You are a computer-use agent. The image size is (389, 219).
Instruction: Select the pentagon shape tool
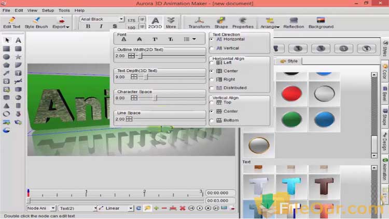tap(6, 65)
